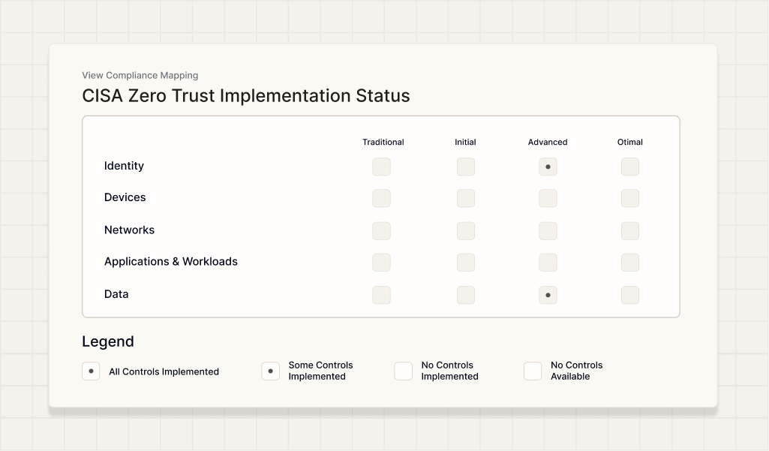Screen dimensions: 769x451
Task: Select Applications & Workloads Advanced cell
Action: point(548,263)
